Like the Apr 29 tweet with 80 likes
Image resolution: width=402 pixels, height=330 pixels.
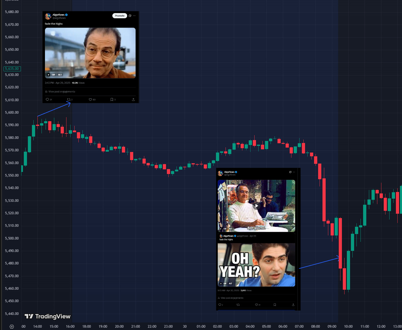pos(90,99)
